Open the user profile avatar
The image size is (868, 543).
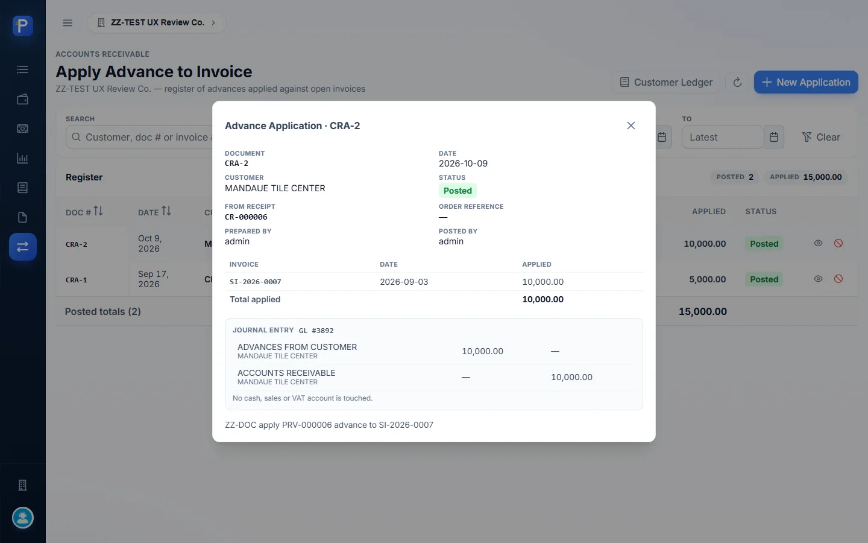23,518
